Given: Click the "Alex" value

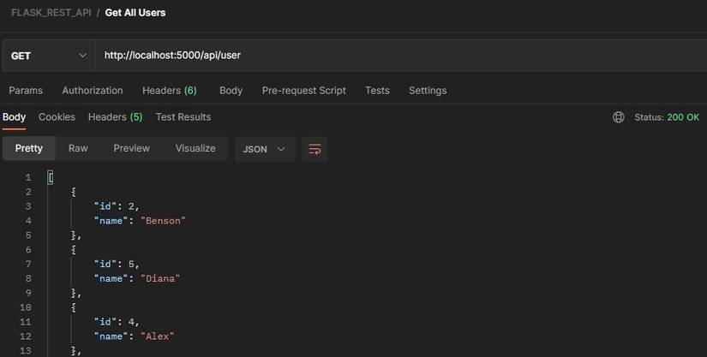Looking at the screenshot, I should 158,336.
